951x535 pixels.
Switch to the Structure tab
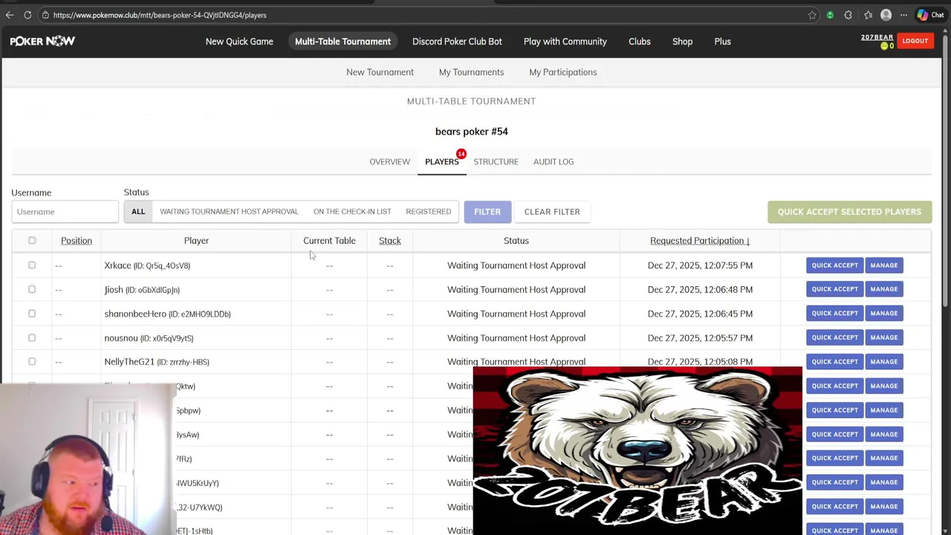[x=496, y=162]
